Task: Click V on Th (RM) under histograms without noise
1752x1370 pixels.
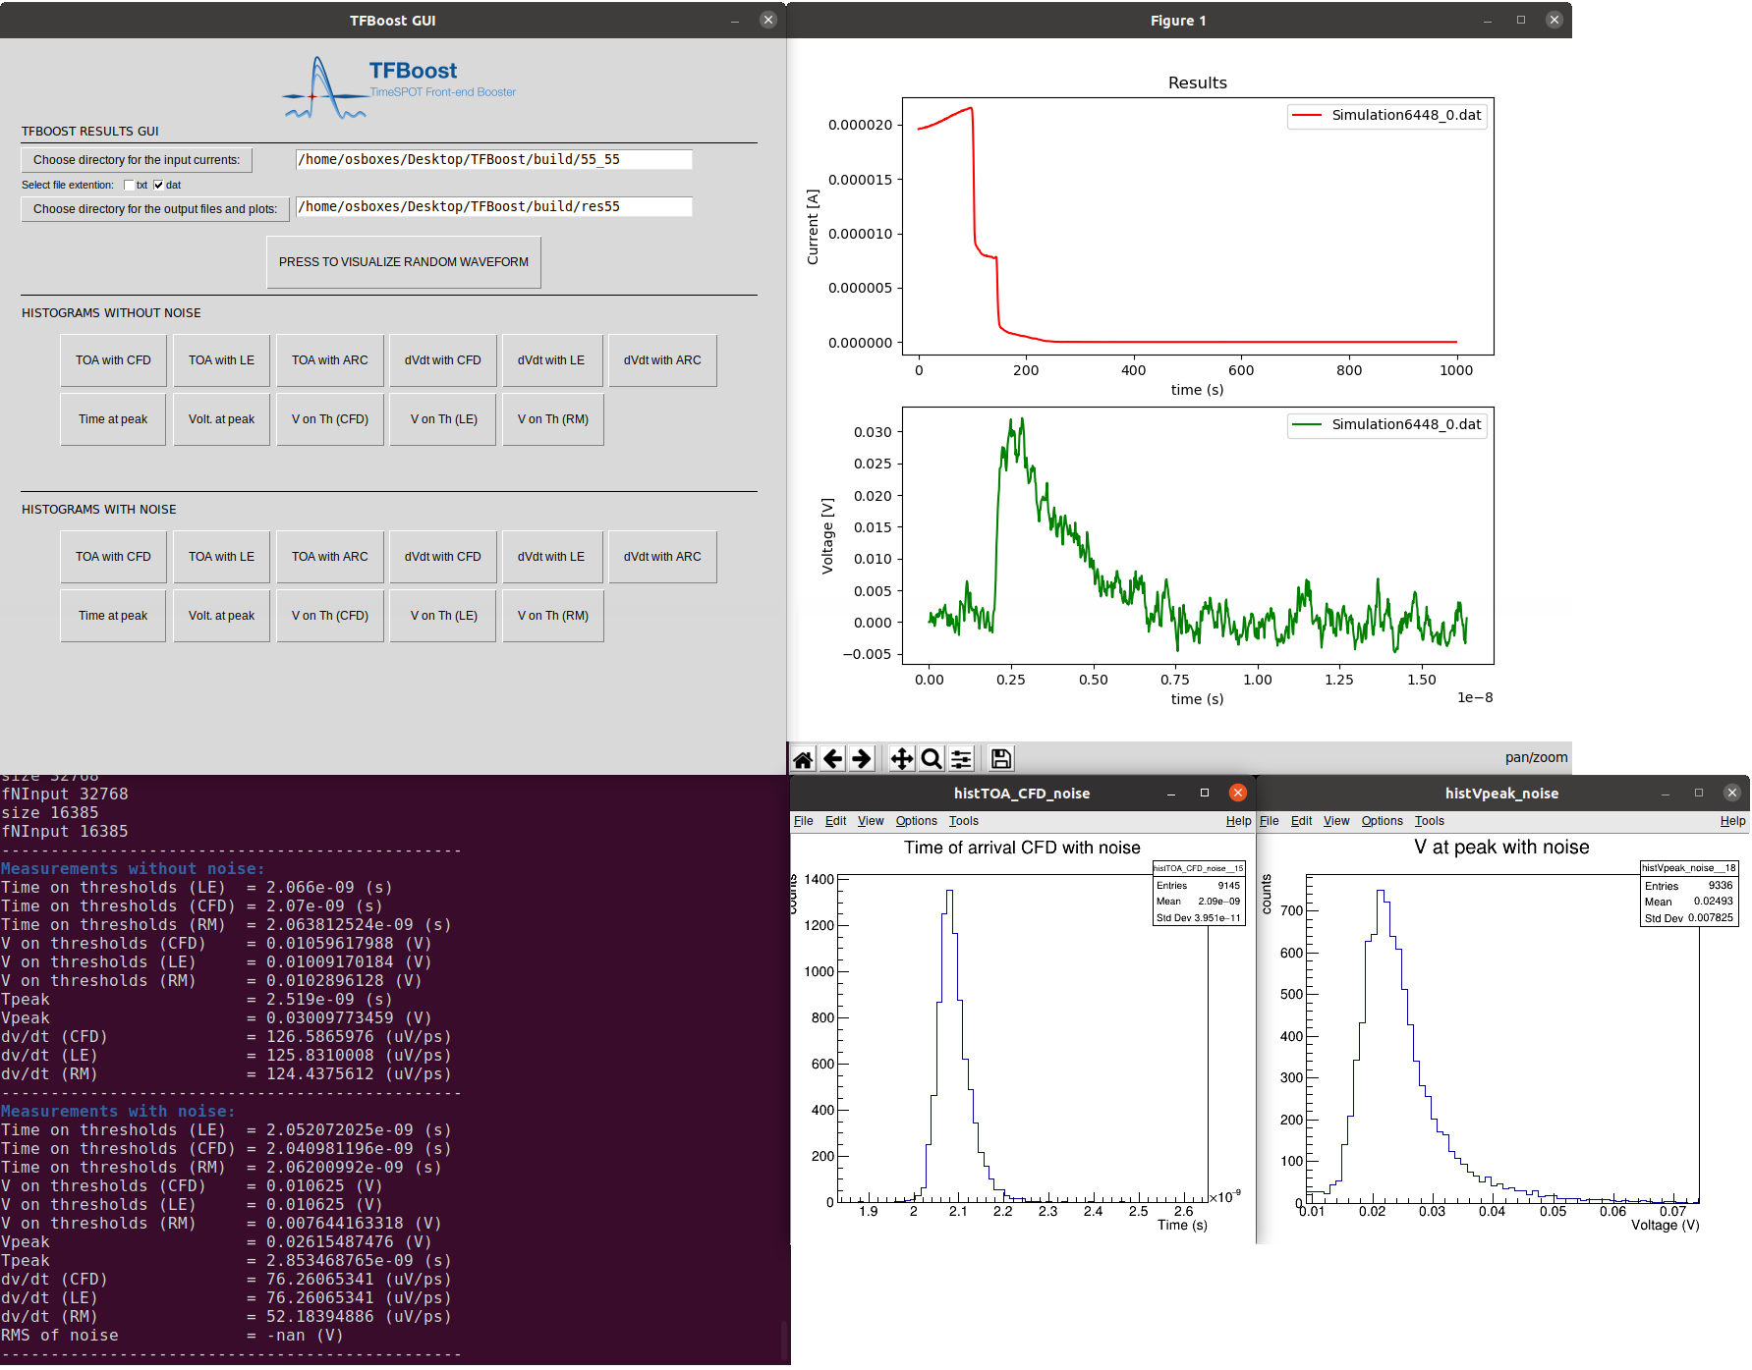Action: pos(553,419)
